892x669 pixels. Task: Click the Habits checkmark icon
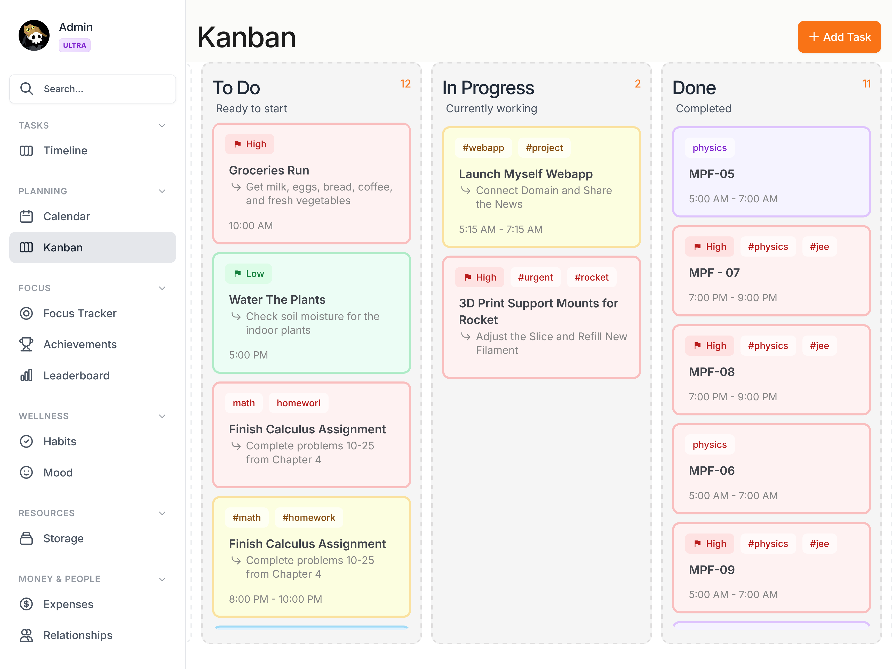tap(26, 441)
